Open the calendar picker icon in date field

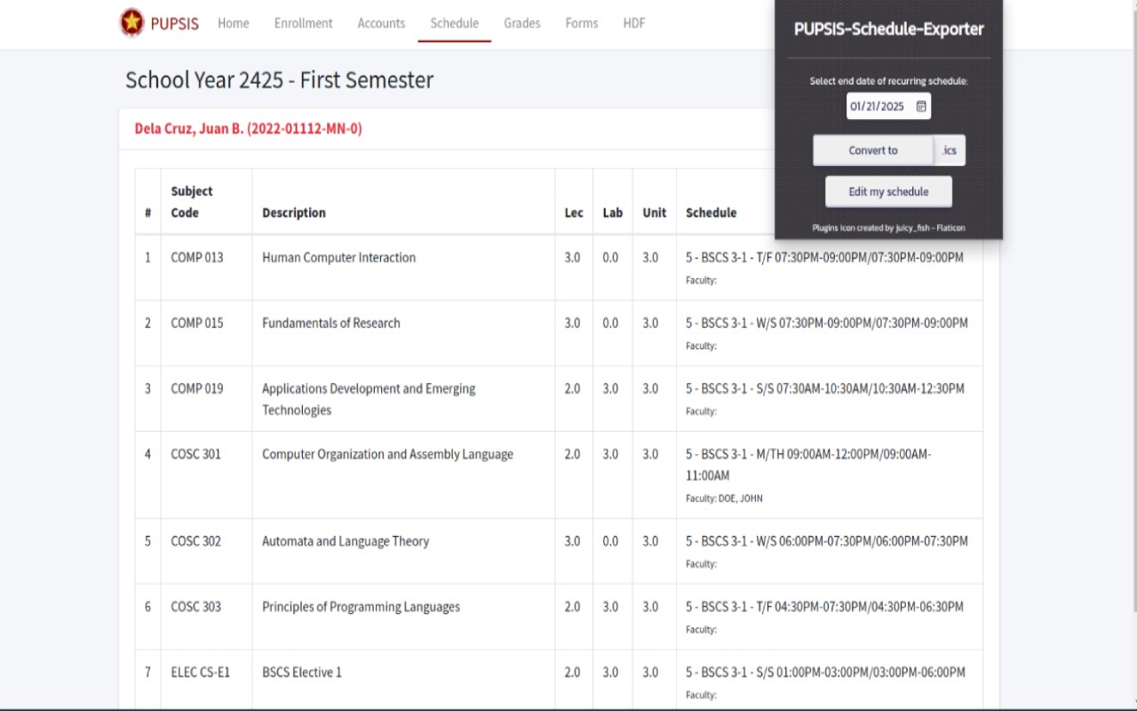(921, 107)
